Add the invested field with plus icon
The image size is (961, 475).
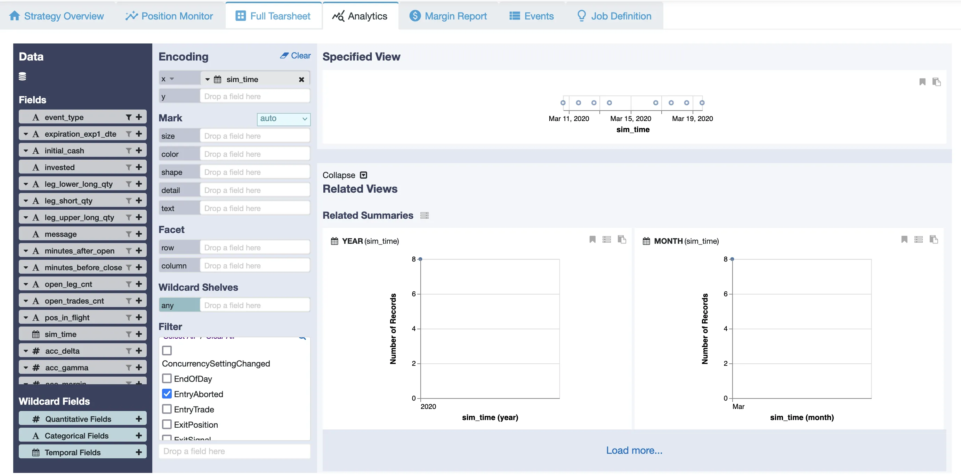pos(139,167)
